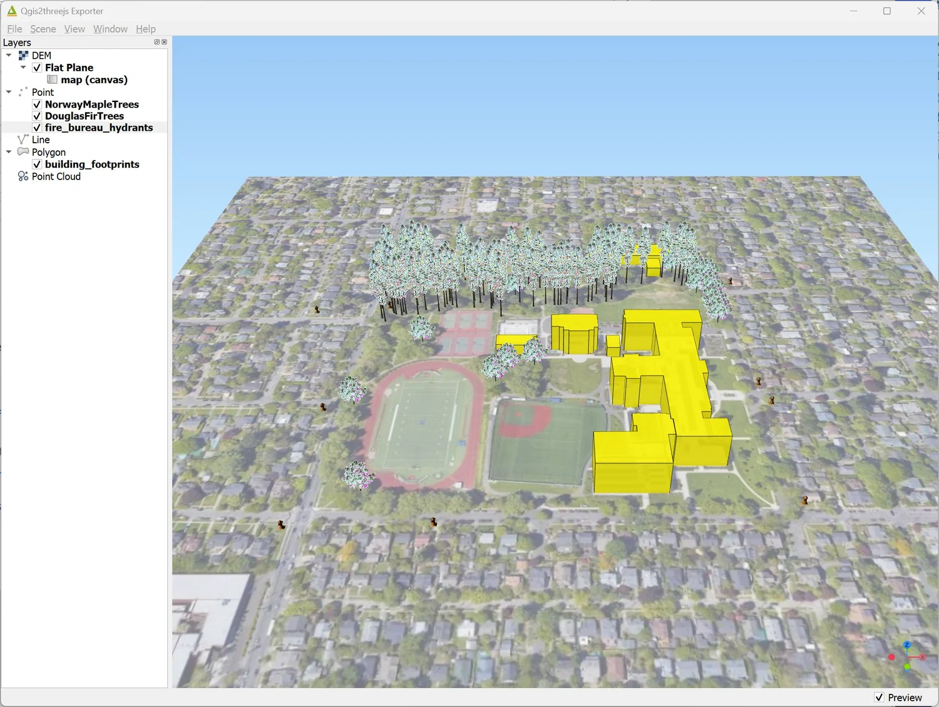Click the Line group icon
The image size is (939, 707).
[23, 140]
